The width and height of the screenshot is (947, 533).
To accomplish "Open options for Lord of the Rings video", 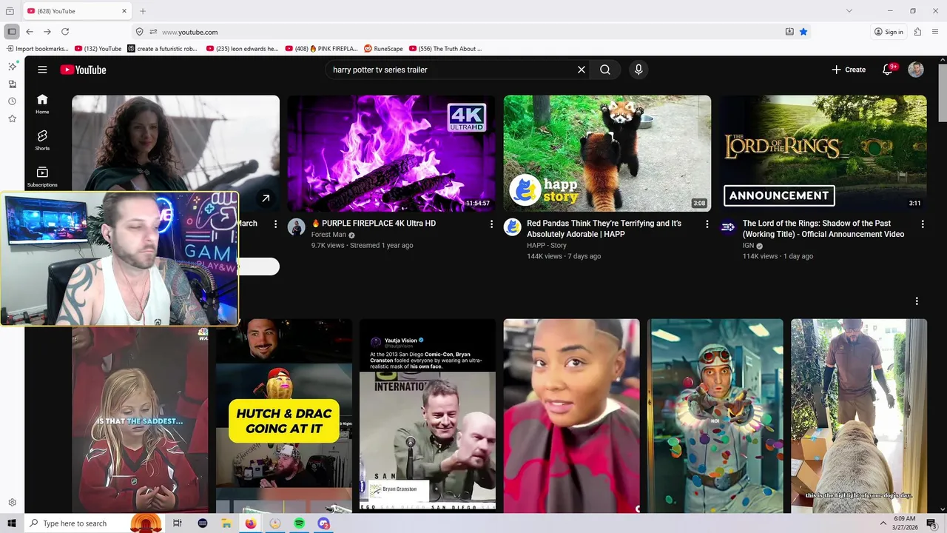I will coord(923,224).
